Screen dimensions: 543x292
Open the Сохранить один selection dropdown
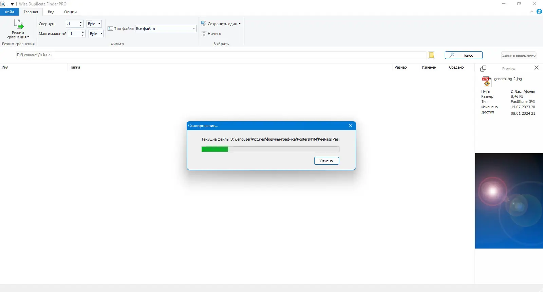[x=221, y=24]
